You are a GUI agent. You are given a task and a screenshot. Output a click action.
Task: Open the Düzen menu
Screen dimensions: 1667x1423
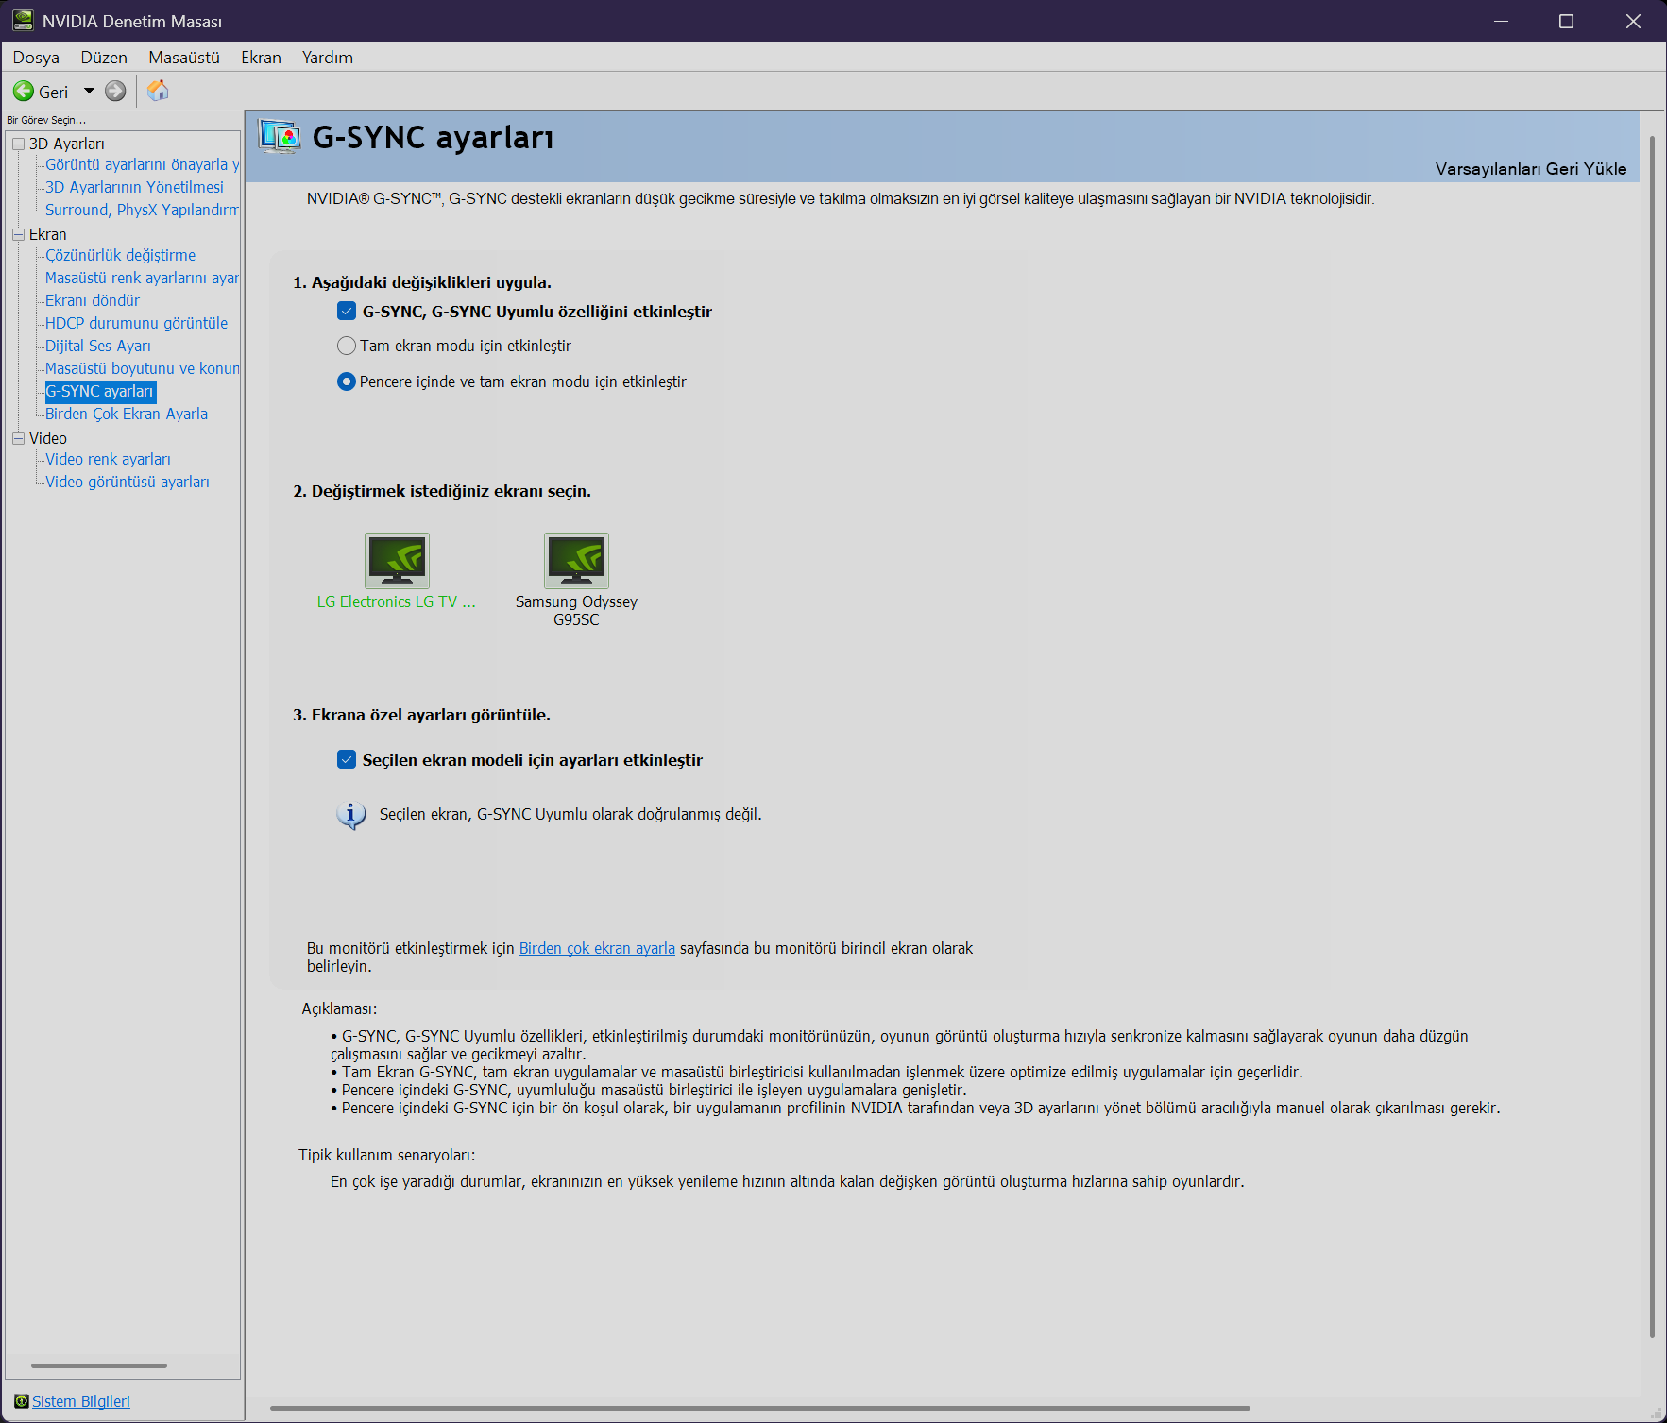tap(104, 58)
